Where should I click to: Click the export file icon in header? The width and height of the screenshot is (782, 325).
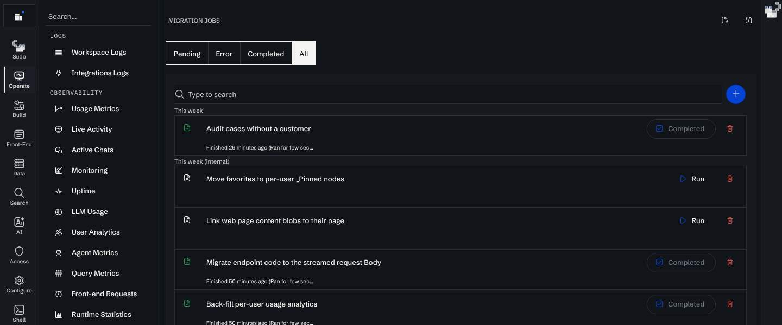[724, 20]
